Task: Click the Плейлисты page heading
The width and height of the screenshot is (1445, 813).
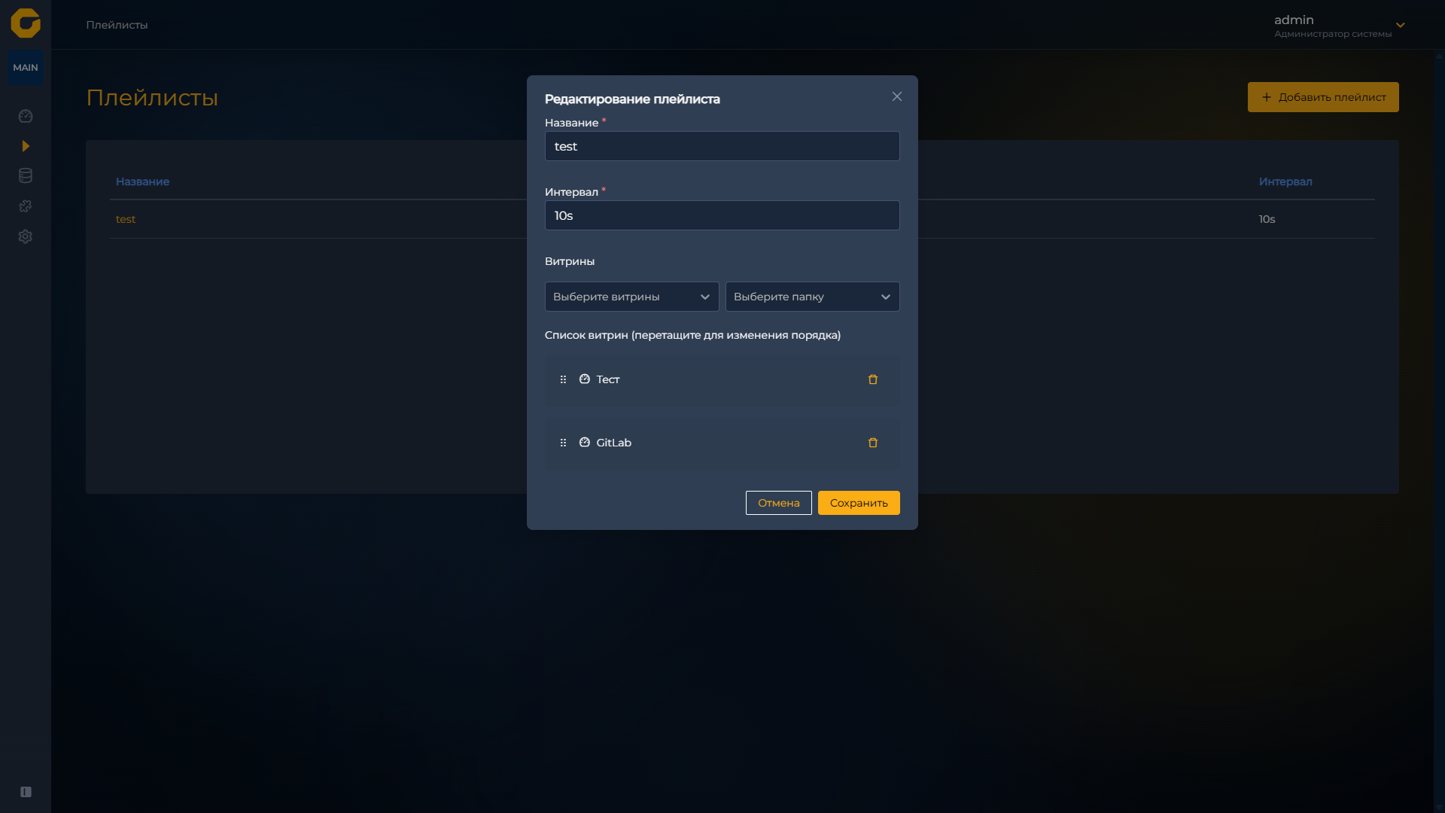Action: click(x=152, y=97)
